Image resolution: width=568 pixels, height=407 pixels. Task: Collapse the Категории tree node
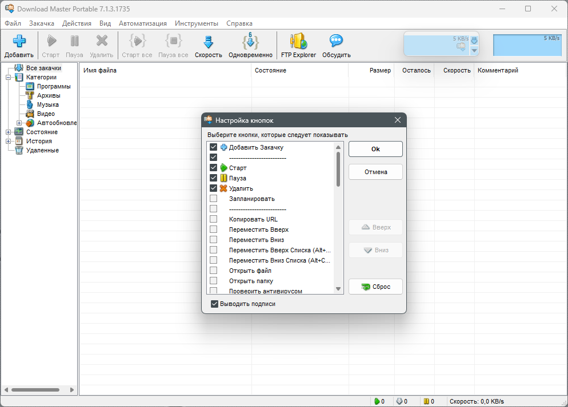8,77
